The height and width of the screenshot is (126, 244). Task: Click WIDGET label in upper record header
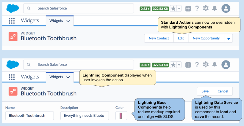[28, 33]
